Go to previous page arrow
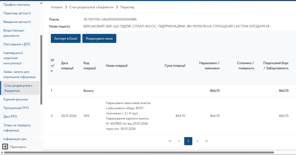Screen dimensions: 296x155 click(179, 141)
